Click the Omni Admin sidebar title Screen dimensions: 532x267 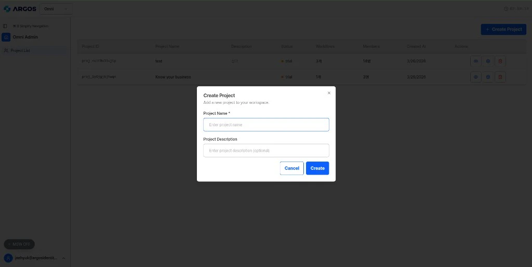(x=25, y=37)
